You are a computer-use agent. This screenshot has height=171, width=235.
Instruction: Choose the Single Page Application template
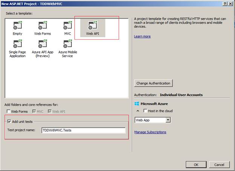tap(17, 49)
